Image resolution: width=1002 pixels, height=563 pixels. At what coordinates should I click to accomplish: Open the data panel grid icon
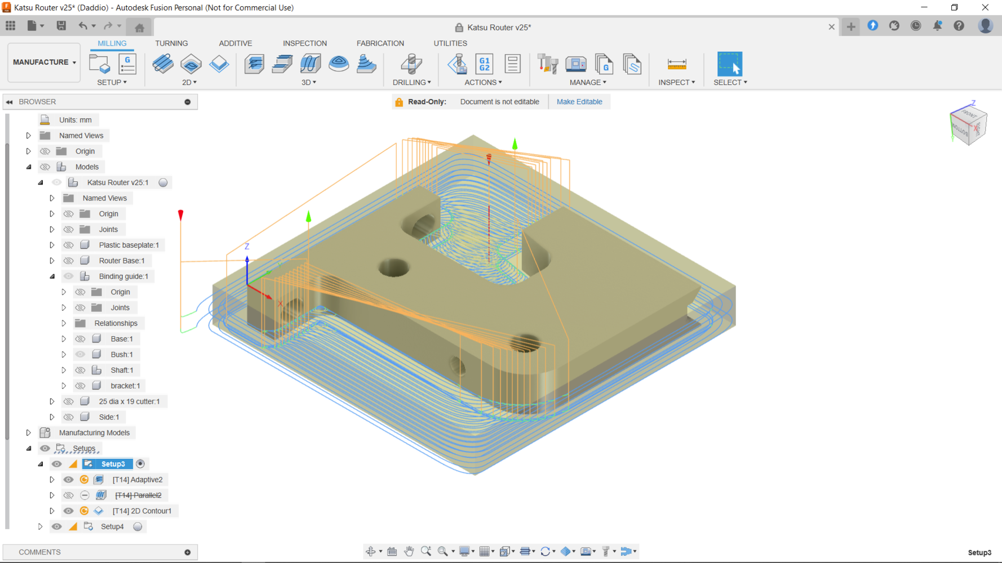(11, 26)
